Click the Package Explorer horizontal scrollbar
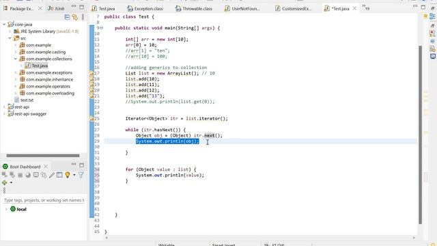The image size is (437, 246). 43,156
